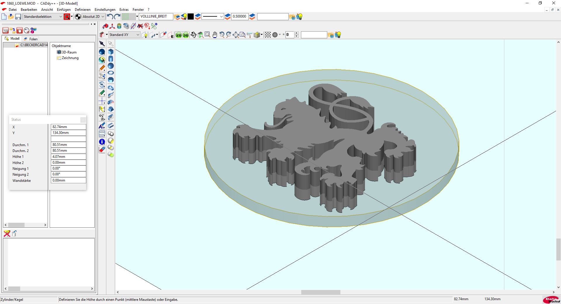Select the cylinder solid tool
Image resolution: width=561 pixels, height=304 pixels.
tap(111, 59)
